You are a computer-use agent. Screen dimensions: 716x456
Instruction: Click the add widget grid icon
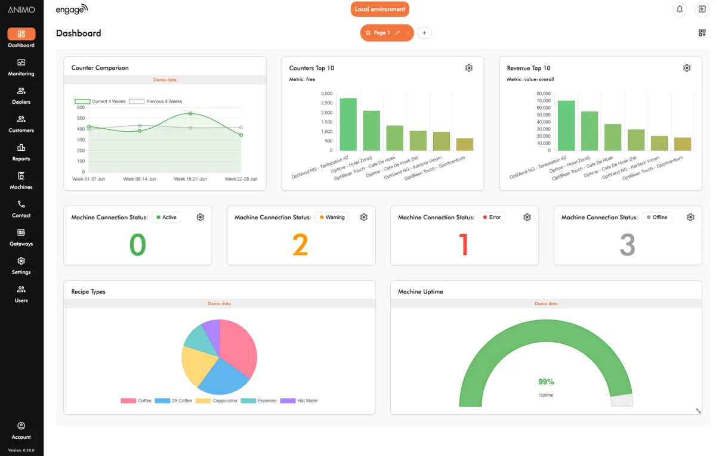pyautogui.click(x=702, y=33)
